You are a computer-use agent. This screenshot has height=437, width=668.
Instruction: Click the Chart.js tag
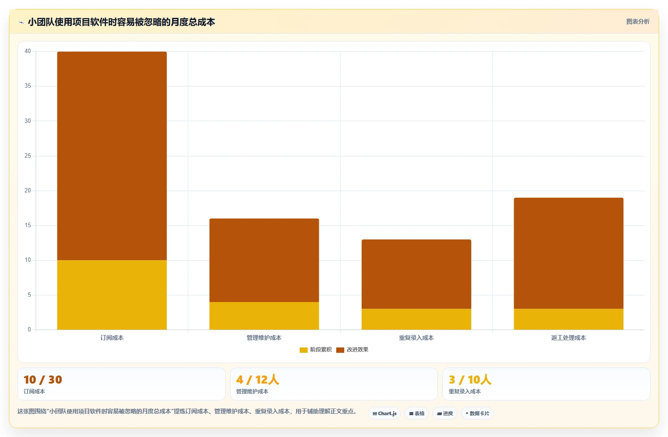(x=384, y=413)
